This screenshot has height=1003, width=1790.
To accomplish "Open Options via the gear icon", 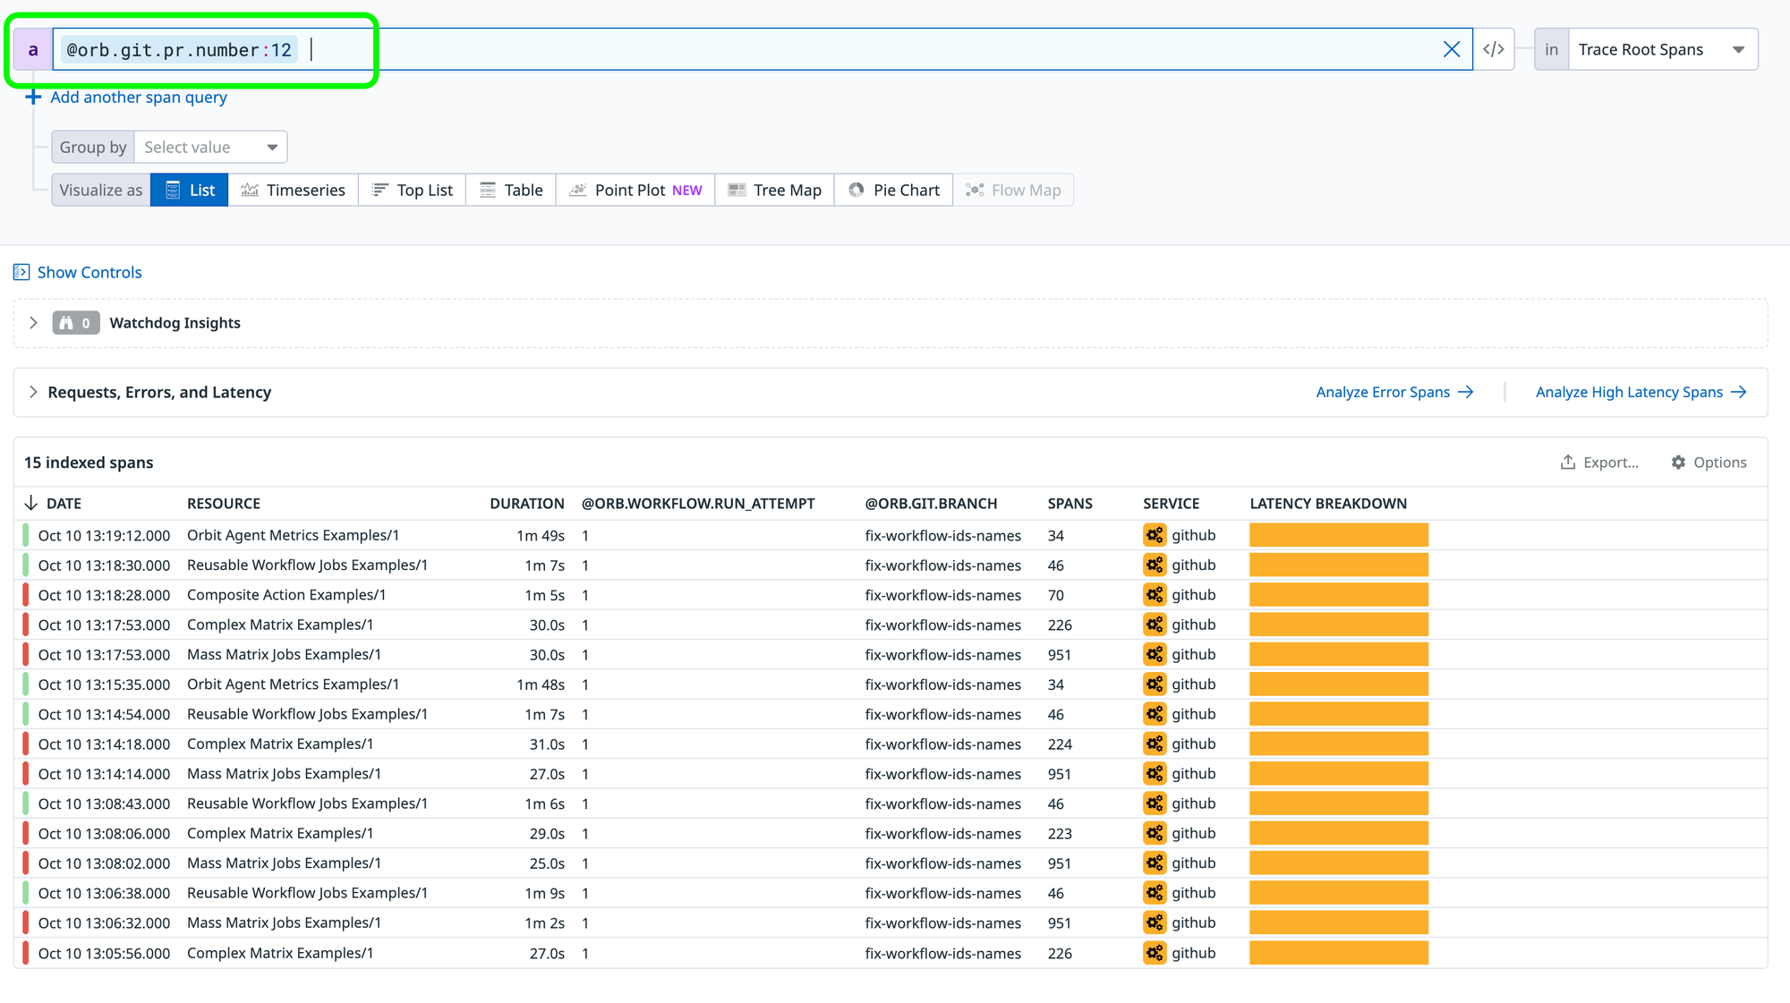I will 1678,463.
